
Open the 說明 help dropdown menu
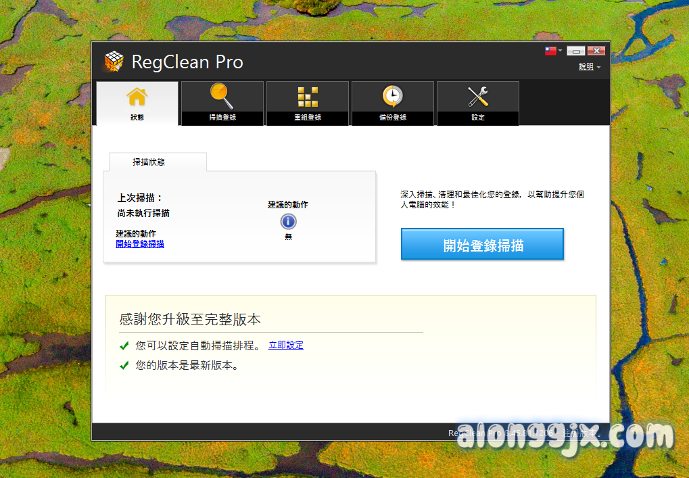589,67
